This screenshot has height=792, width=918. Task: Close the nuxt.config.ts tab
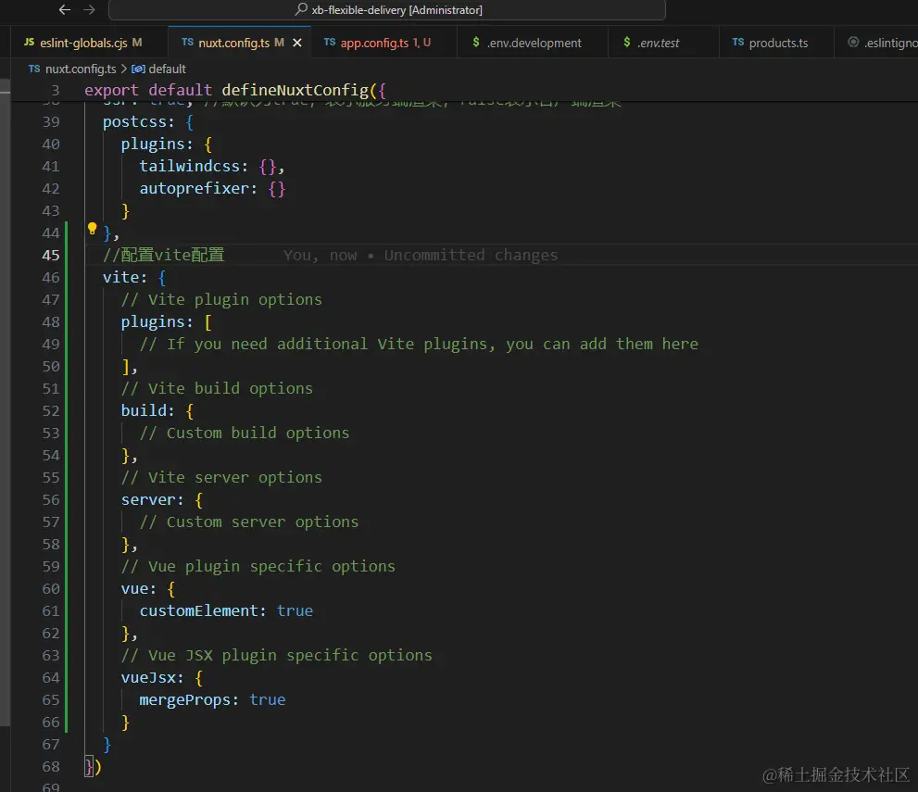coord(297,43)
